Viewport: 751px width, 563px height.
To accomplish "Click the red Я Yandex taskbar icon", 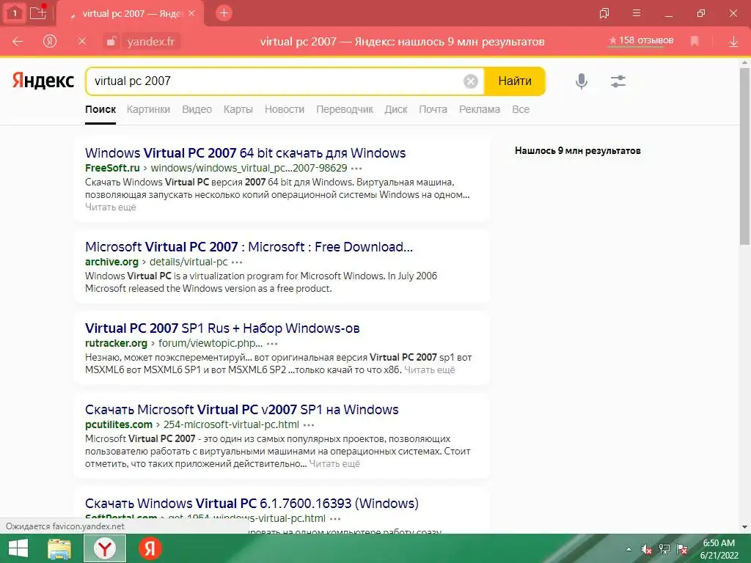I will 150,548.
